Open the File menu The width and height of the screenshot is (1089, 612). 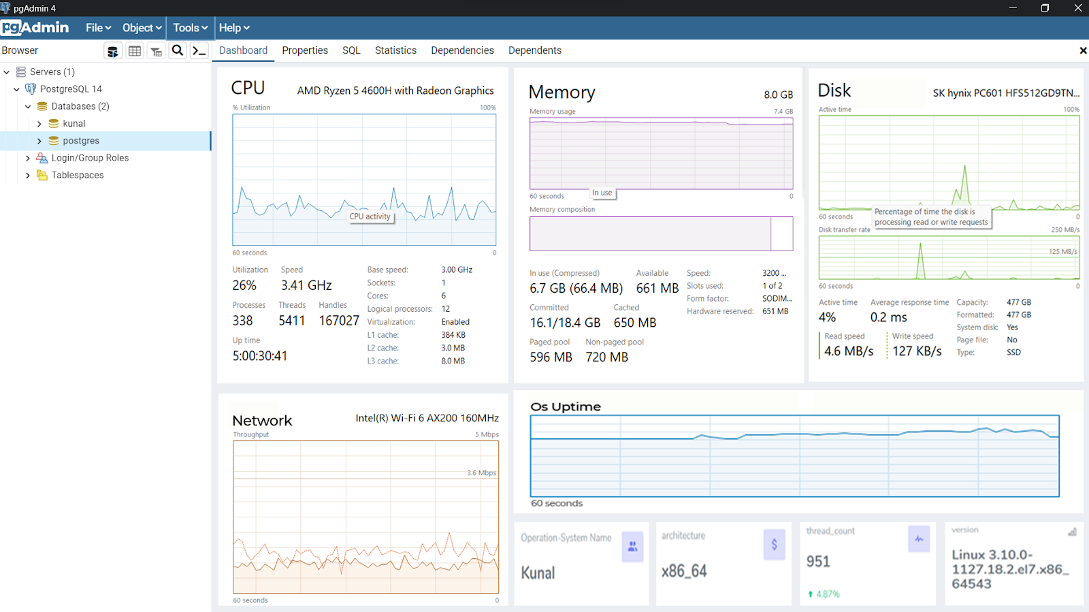point(98,28)
